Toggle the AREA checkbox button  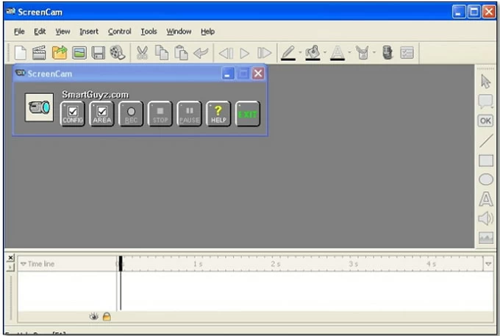(102, 113)
